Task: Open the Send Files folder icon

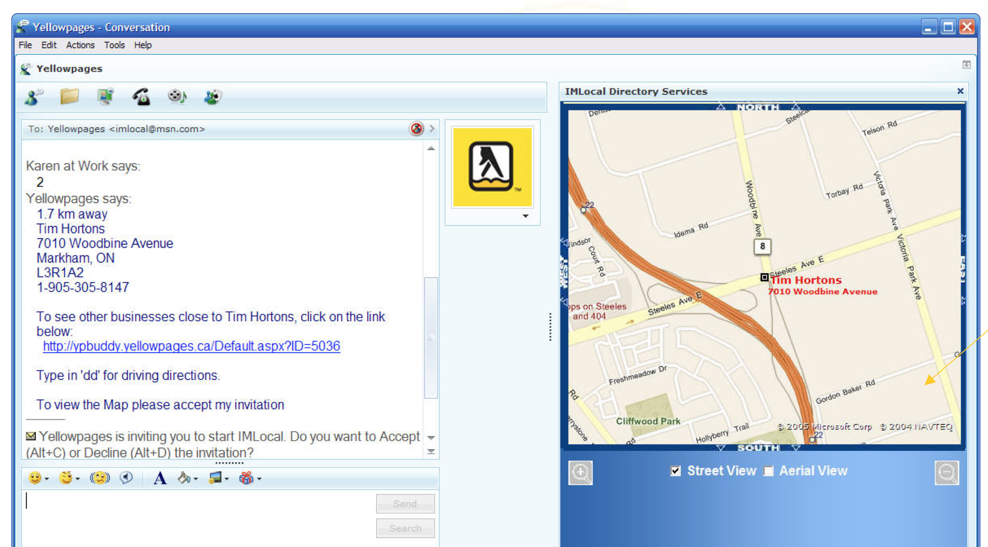Action: pyautogui.click(x=69, y=97)
